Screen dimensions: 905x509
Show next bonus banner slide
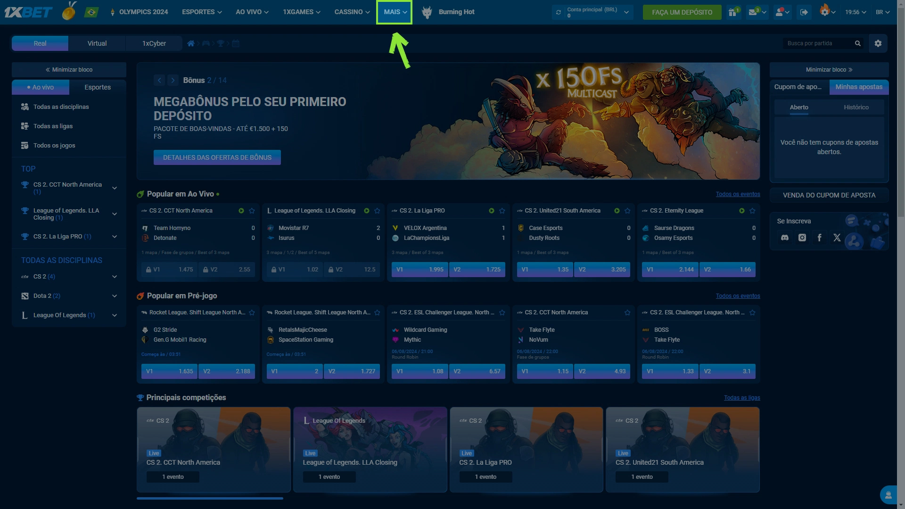173,81
